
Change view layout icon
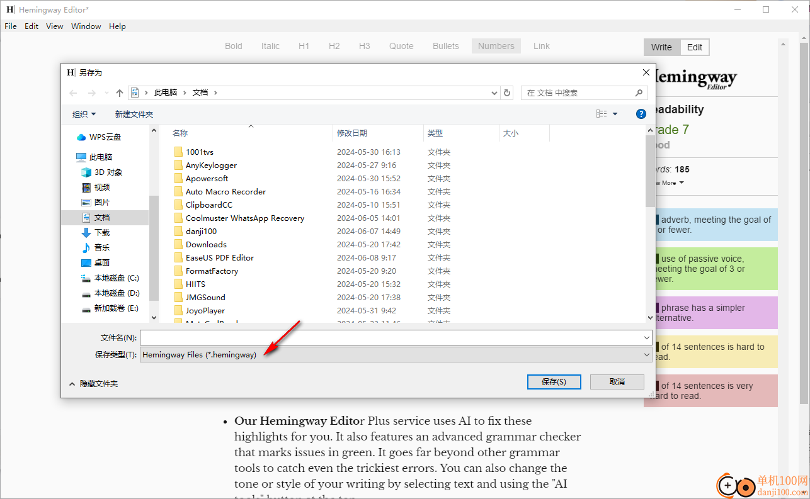(x=602, y=114)
